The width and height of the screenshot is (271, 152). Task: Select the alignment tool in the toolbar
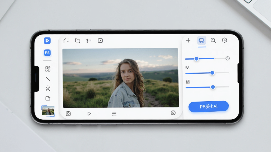click(89, 41)
